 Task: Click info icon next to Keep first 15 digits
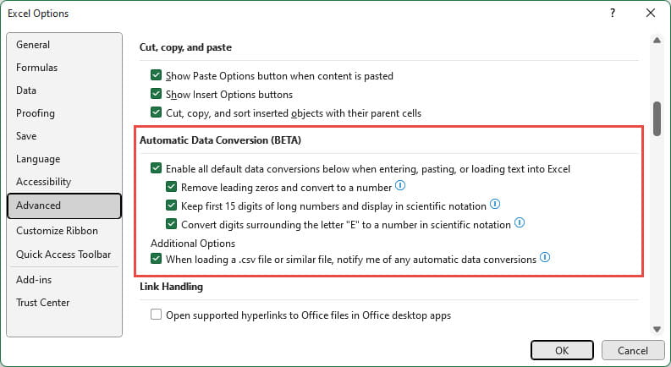coord(496,205)
